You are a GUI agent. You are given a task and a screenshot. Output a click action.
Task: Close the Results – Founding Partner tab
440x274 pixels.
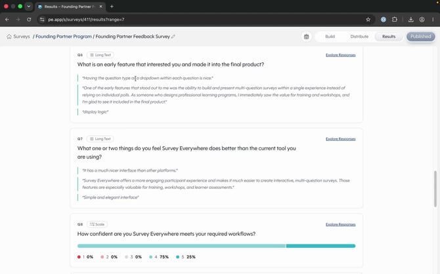(100, 7)
